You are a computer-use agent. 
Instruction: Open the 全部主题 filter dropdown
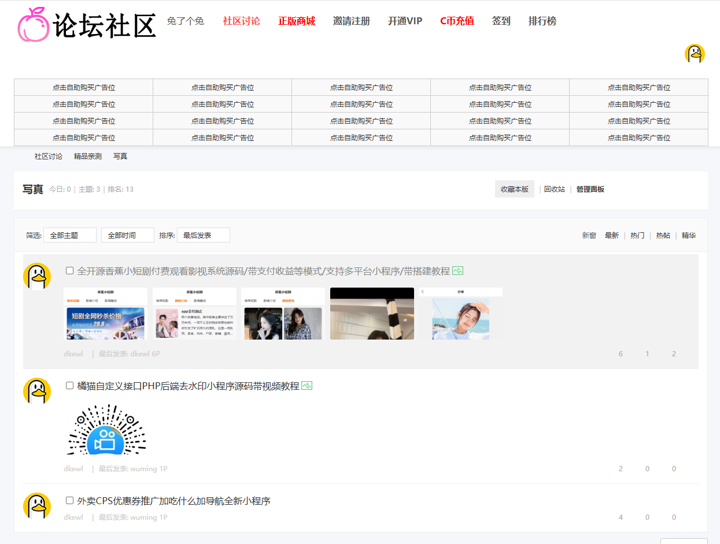(x=70, y=235)
